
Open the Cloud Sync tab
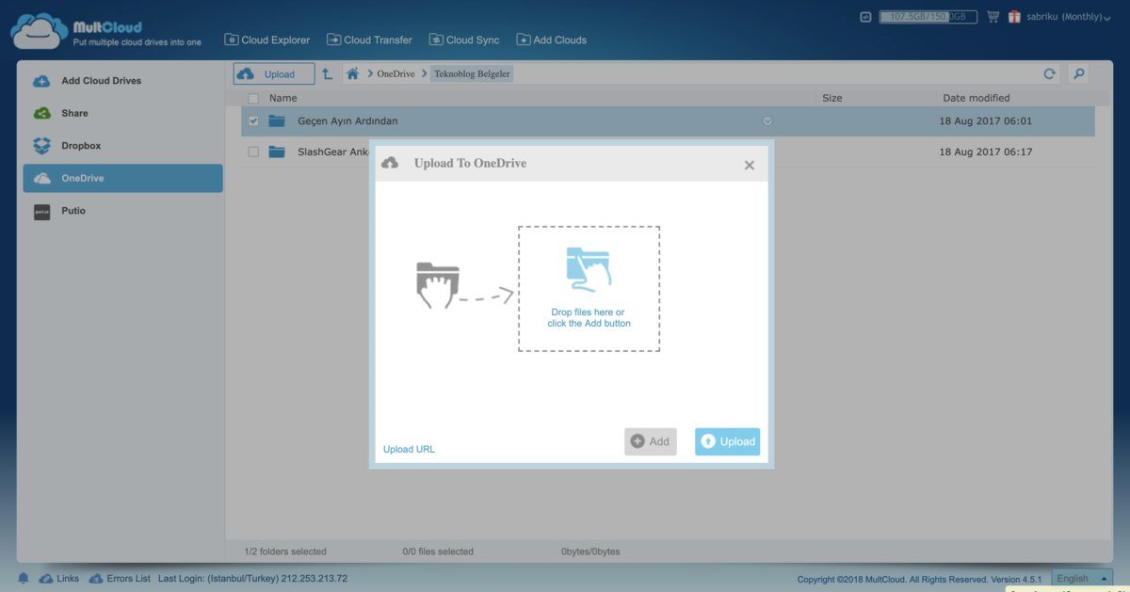click(464, 40)
